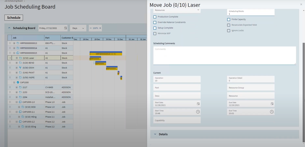This screenshot has height=147, width=305.
Task: Click folder icon of (0/20) BEND
Action: 20,63
